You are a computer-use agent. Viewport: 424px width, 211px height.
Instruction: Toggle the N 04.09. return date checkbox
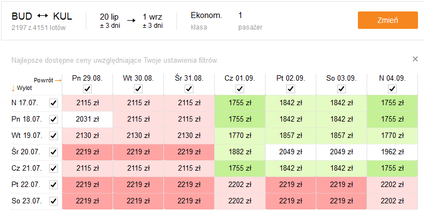point(392,89)
